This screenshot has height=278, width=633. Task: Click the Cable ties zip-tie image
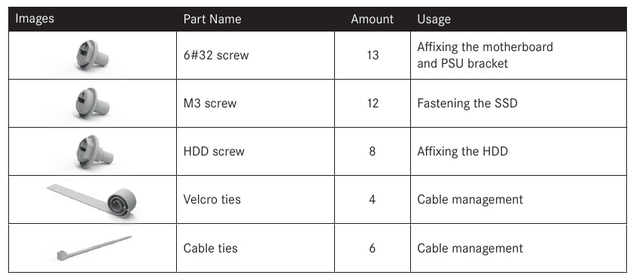click(95, 249)
